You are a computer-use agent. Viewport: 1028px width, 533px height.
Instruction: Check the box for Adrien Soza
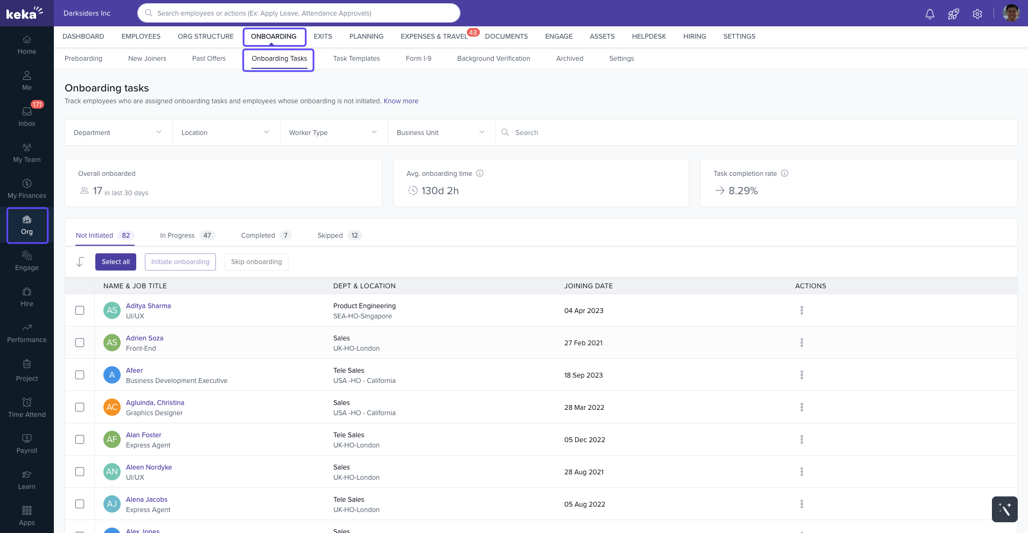[x=80, y=343]
